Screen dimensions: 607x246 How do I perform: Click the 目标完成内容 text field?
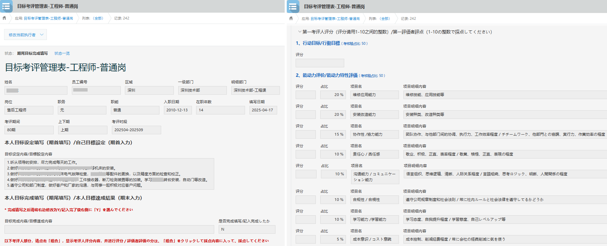(109, 229)
